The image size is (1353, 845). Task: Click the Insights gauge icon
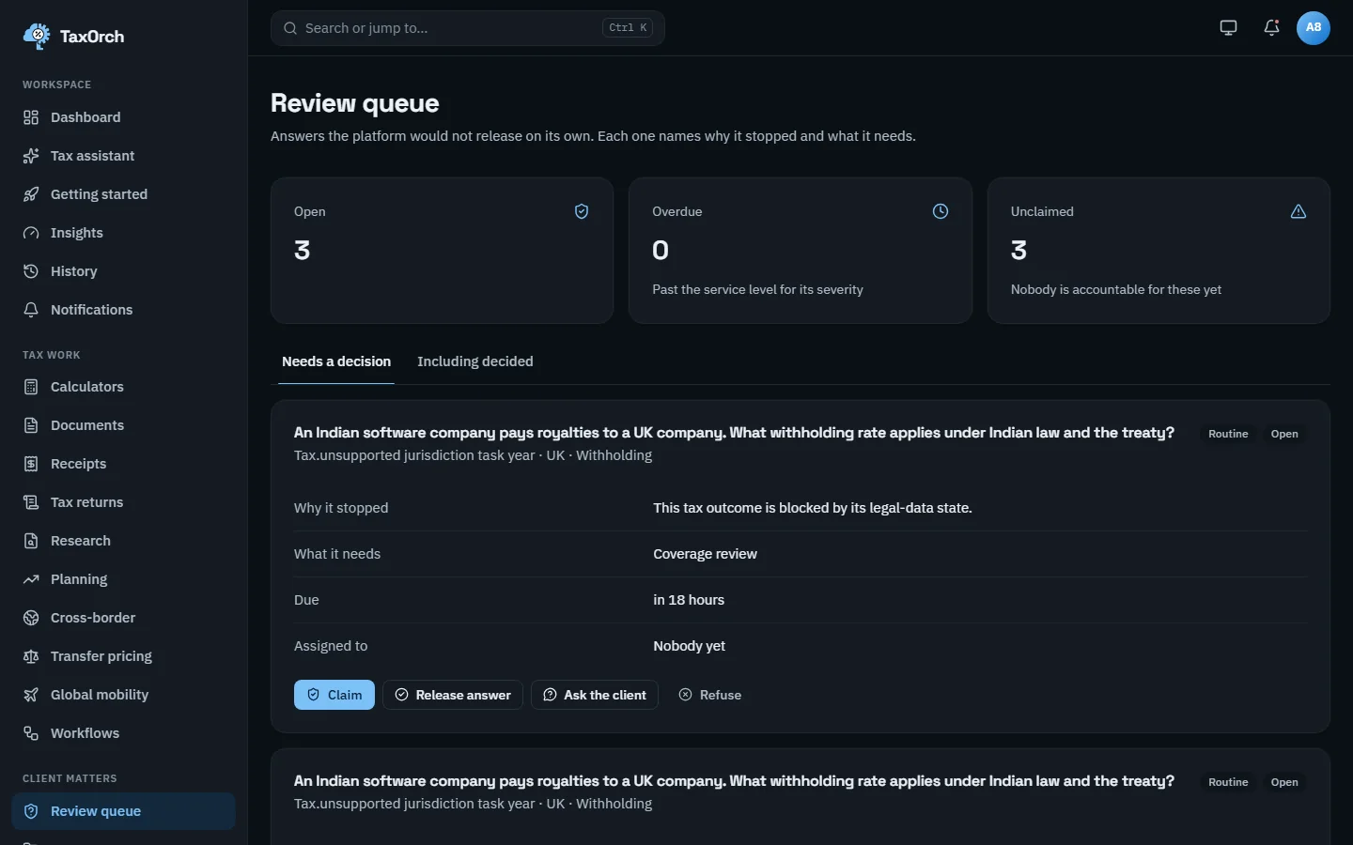(x=31, y=233)
